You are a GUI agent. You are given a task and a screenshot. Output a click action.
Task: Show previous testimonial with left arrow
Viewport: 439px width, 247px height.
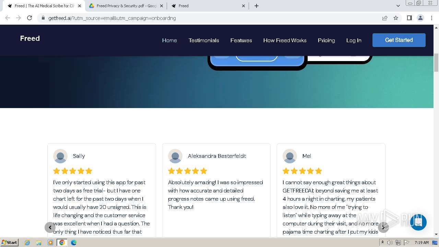50,227
